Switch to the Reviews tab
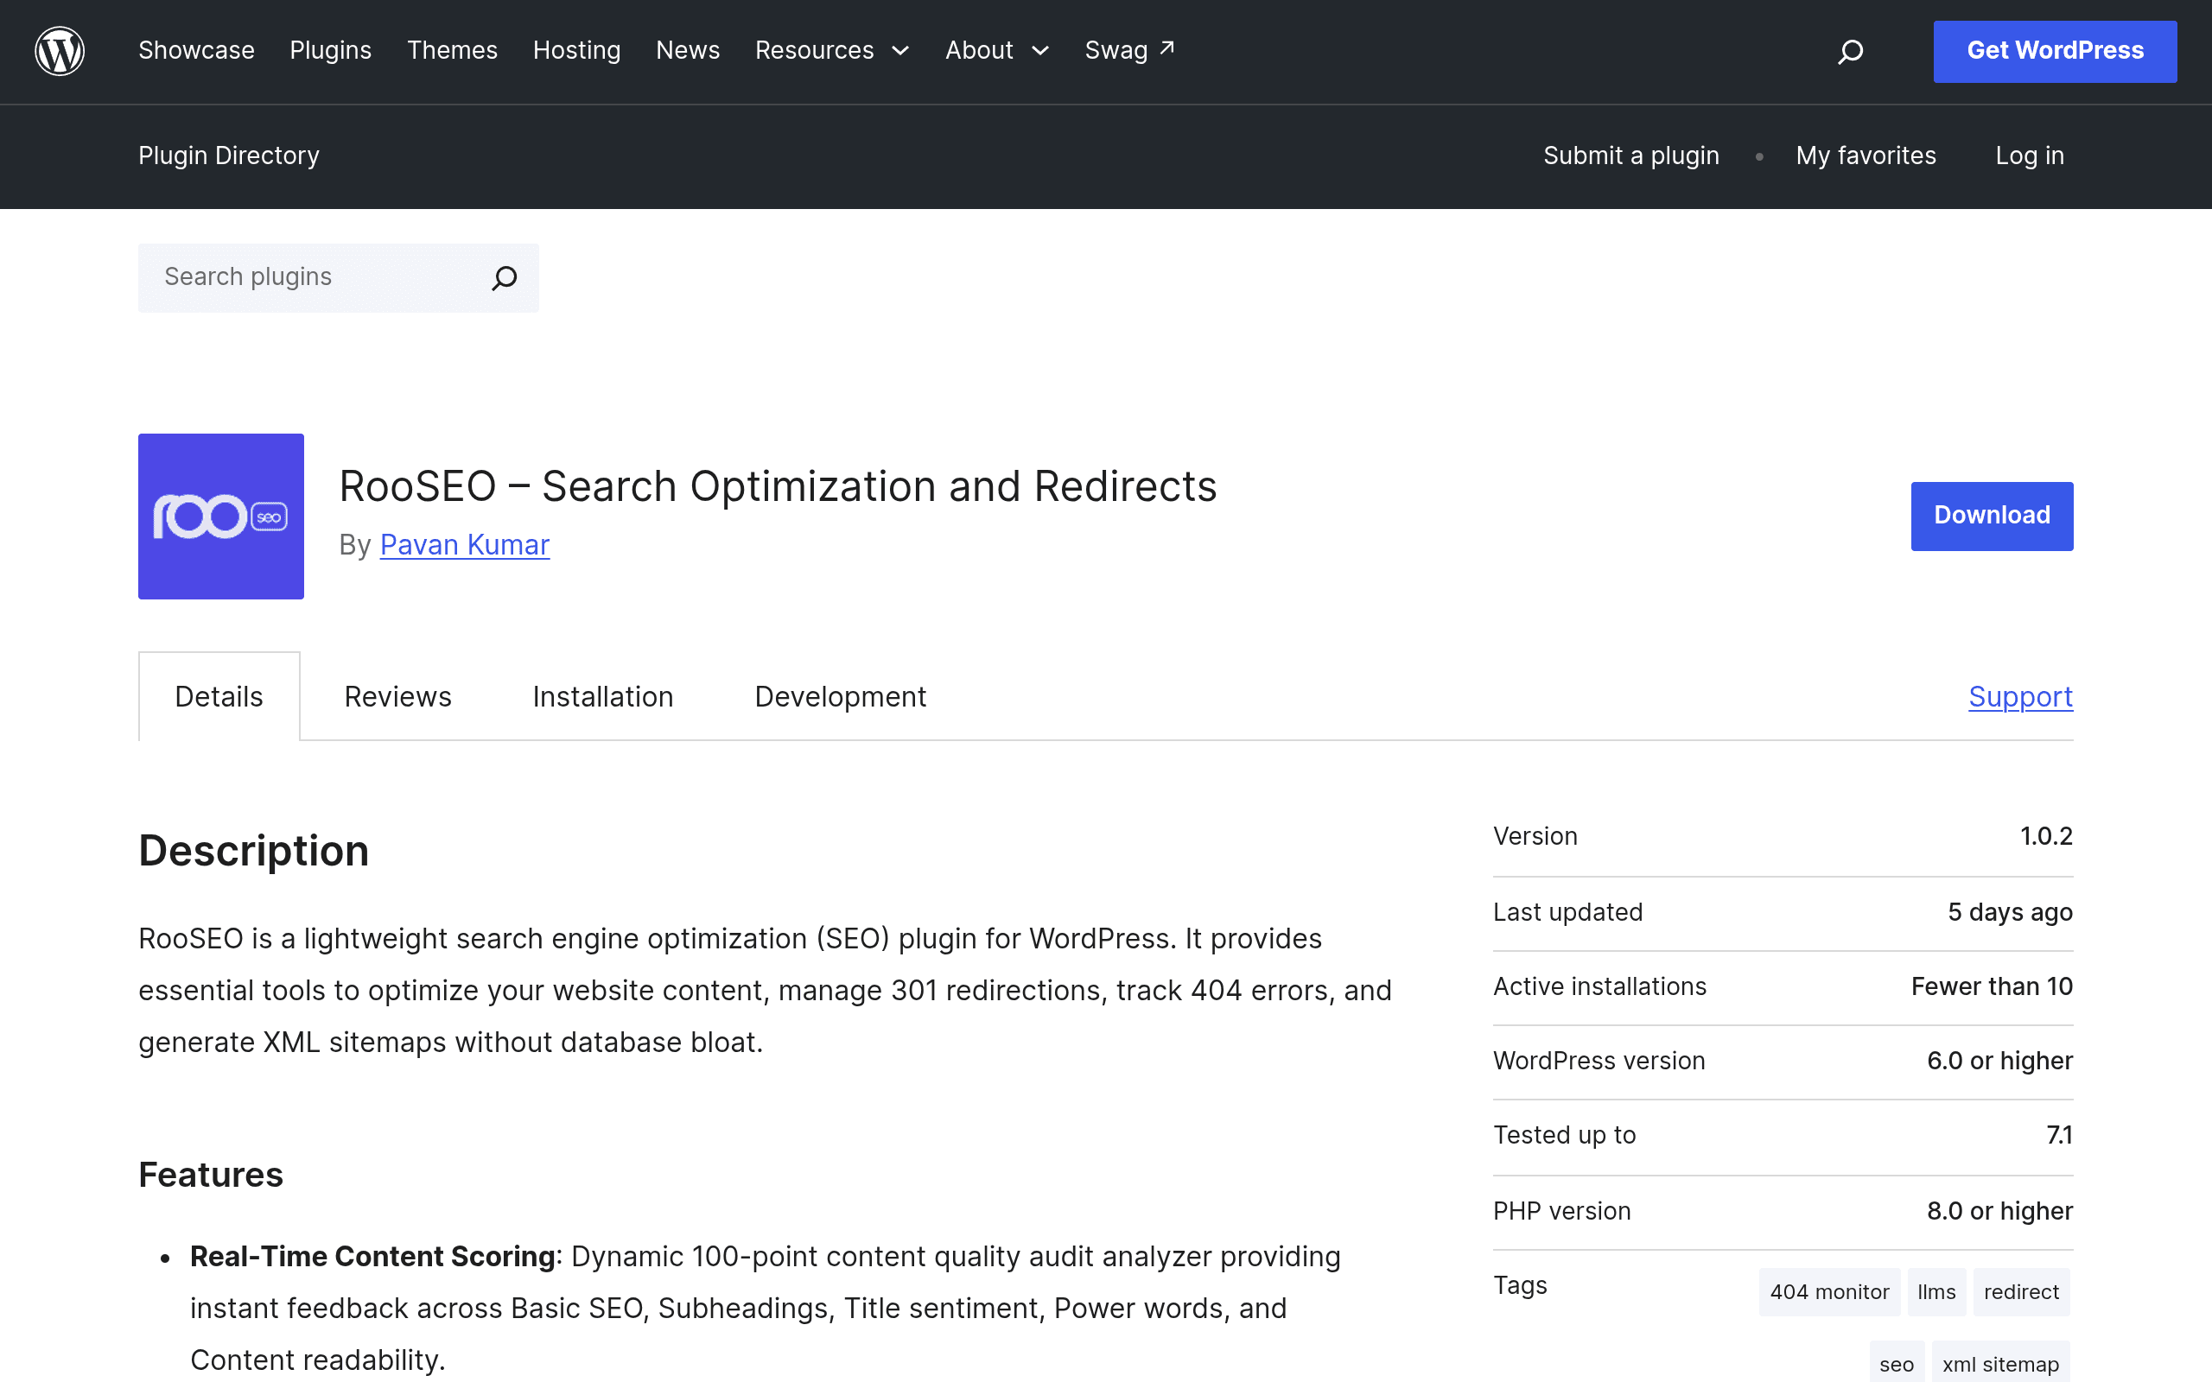This screenshot has height=1382, width=2212. point(397,696)
